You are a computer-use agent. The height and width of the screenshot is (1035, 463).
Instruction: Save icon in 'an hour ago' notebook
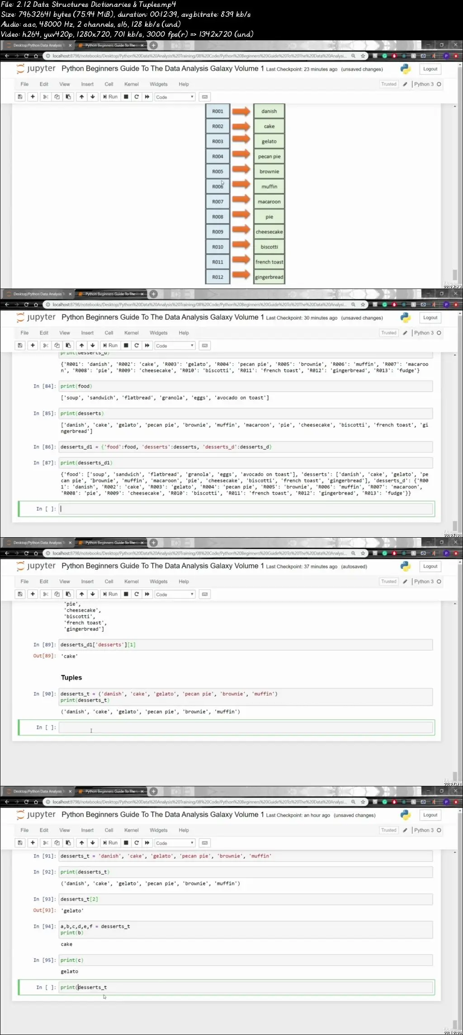coord(20,842)
